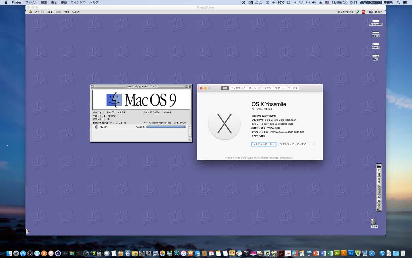Open Illustrator from the Dock

pyautogui.click(x=344, y=253)
